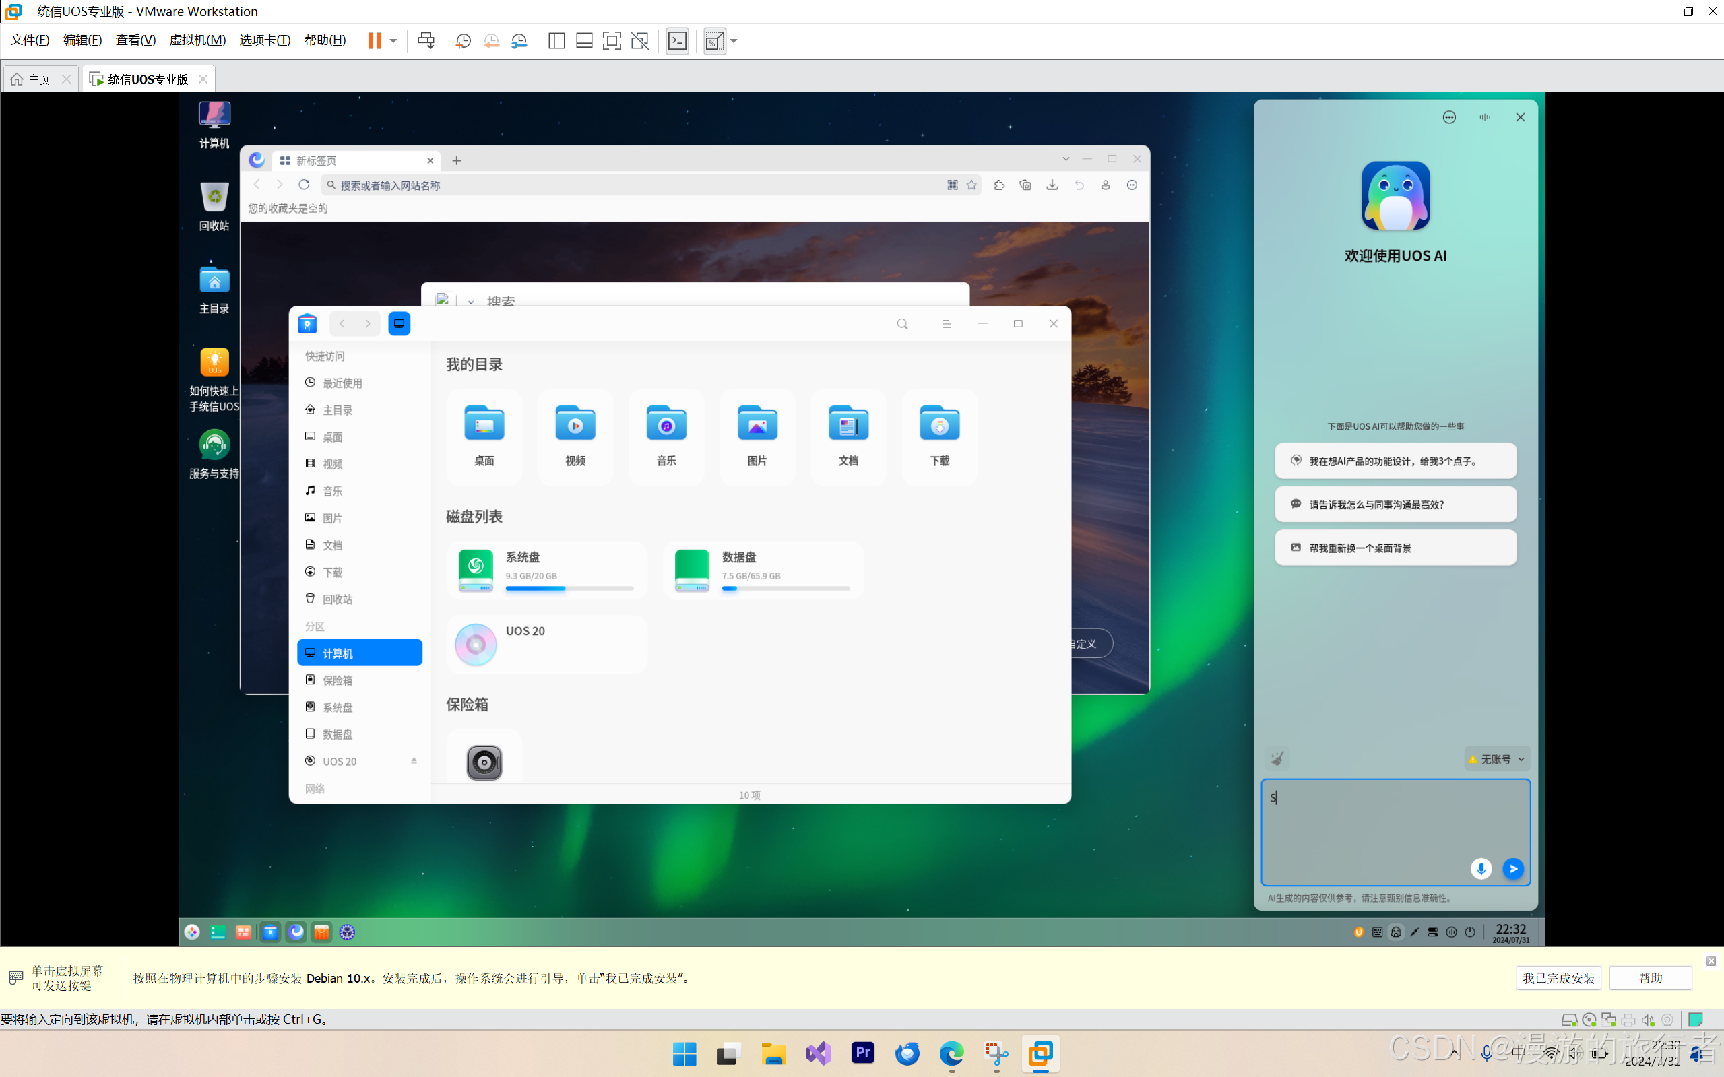1724x1077 pixels.
Task: Bookmark page with star icon in browser
Action: tap(971, 185)
